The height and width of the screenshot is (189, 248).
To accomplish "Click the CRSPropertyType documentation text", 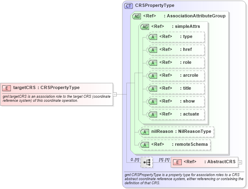I will (x=184, y=179).
